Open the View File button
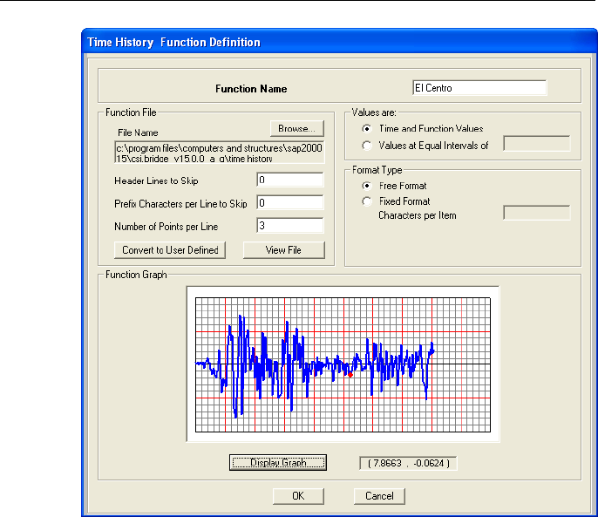The width and height of the screenshot is (598, 517). [x=284, y=250]
